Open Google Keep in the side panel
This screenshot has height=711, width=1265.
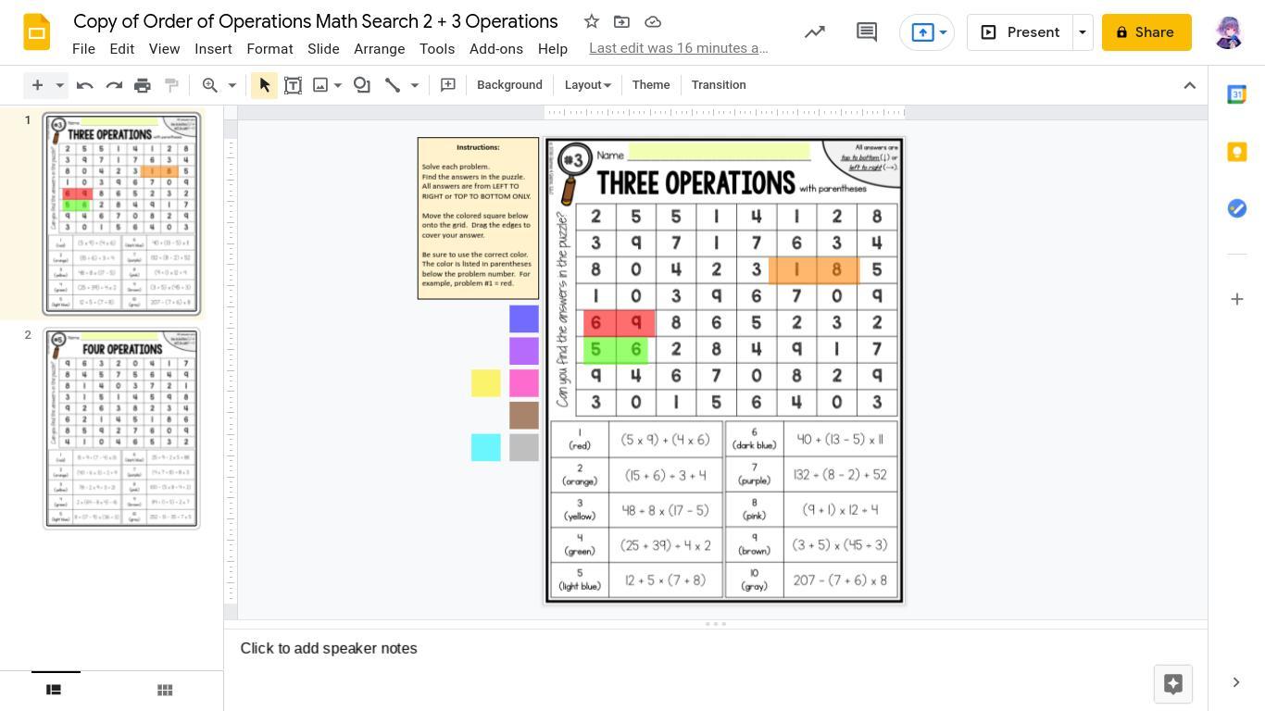pos(1237,152)
